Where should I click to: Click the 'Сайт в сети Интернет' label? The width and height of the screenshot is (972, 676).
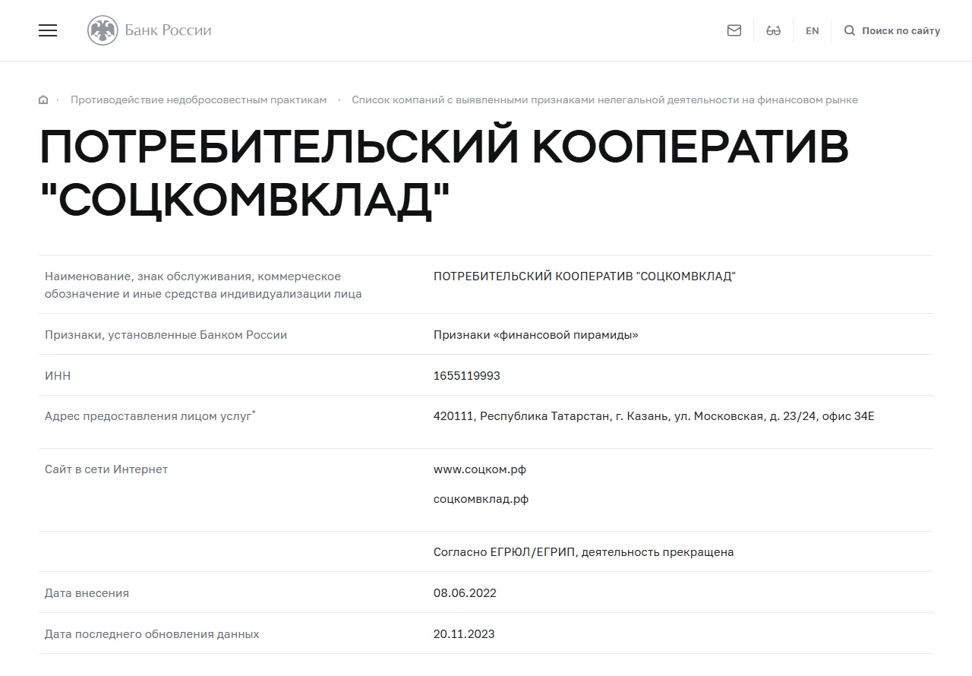(x=106, y=469)
